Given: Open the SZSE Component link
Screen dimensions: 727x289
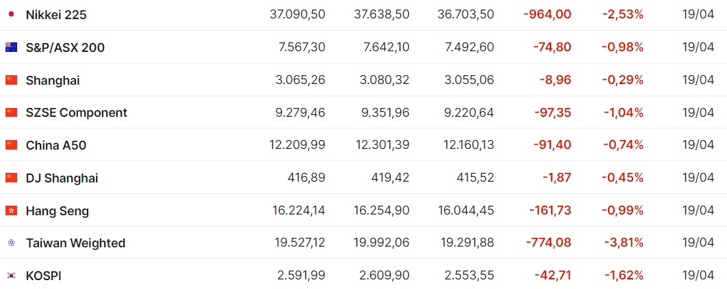Looking at the screenshot, I should (x=77, y=112).
